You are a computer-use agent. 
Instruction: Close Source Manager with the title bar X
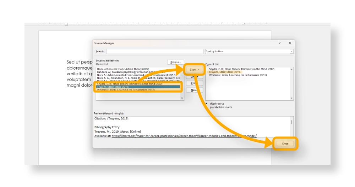[x=290, y=43]
